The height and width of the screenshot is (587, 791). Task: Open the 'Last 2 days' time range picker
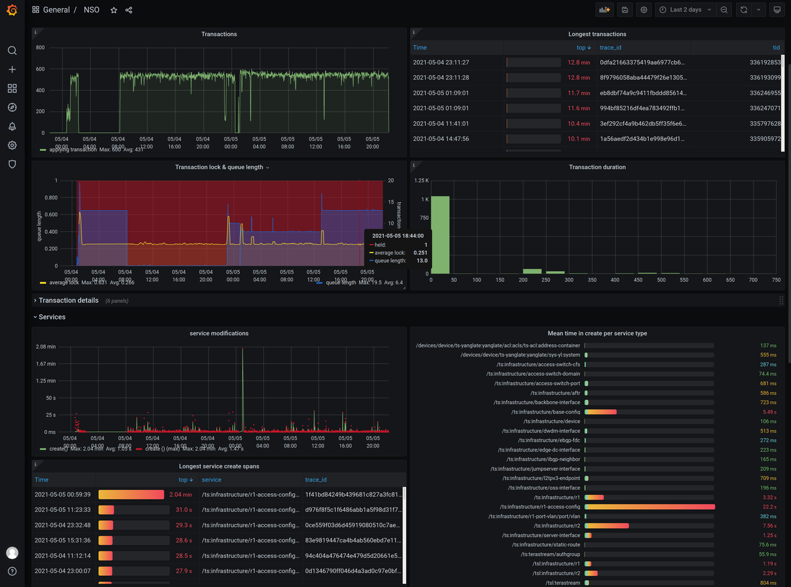coord(685,10)
